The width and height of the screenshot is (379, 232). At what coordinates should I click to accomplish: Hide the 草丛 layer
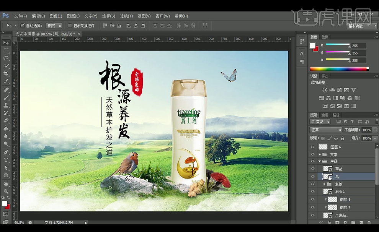[312, 169]
